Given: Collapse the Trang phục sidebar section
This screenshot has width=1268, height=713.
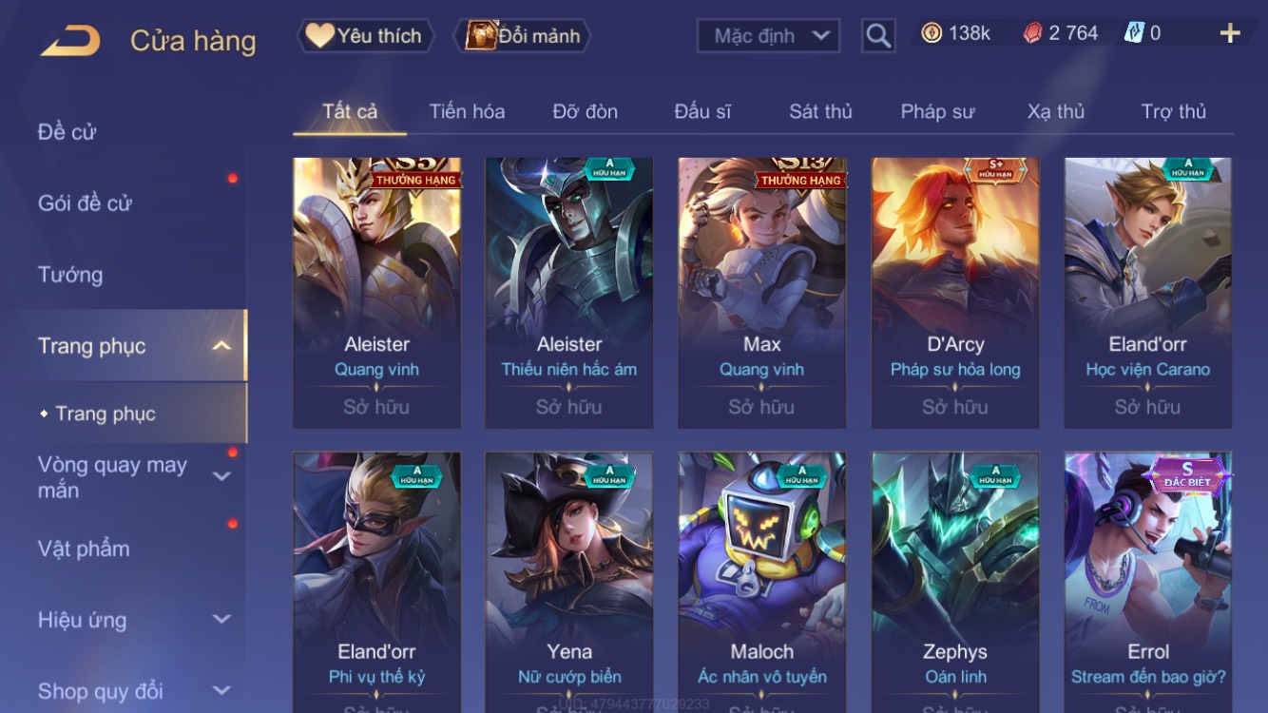Looking at the screenshot, I should (221, 346).
